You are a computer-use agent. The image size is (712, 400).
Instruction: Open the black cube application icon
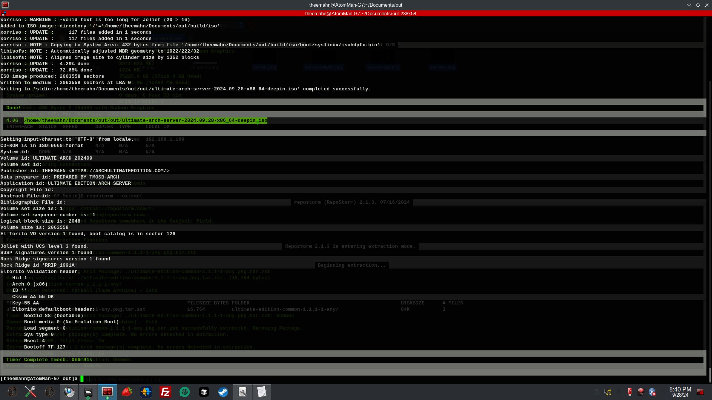coord(204,391)
